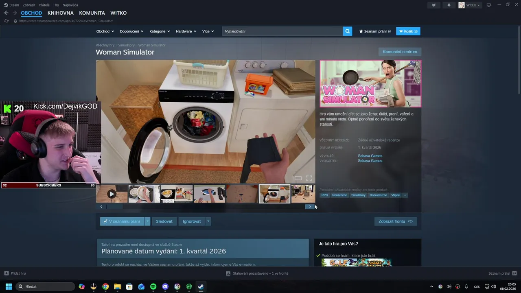
Task: Open the Doporučení dropdown menu
Action: pos(132,31)
